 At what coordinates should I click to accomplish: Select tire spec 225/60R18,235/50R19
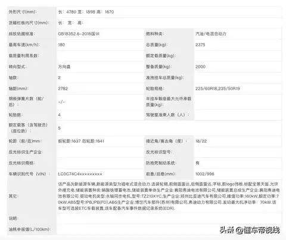click(217, 89)
